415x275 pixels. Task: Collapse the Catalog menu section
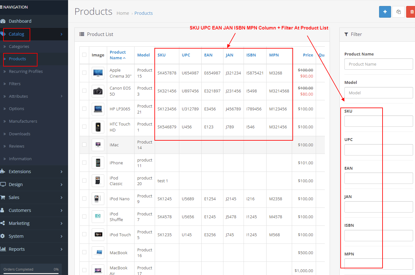click(16, 34)
